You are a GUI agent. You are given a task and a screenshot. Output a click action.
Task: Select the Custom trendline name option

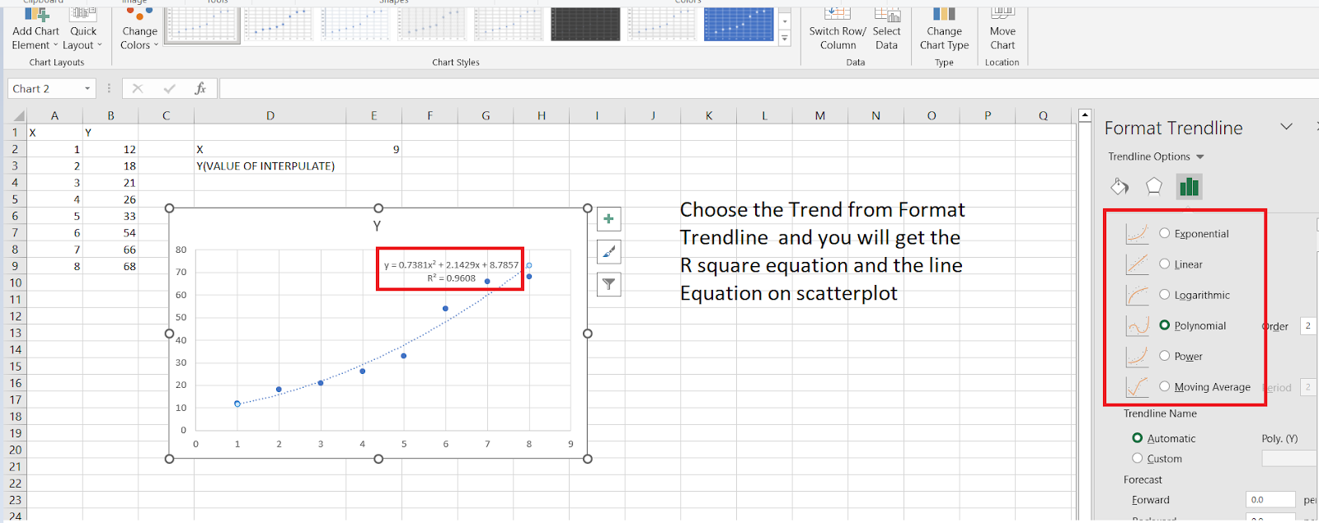[1138, 458]
